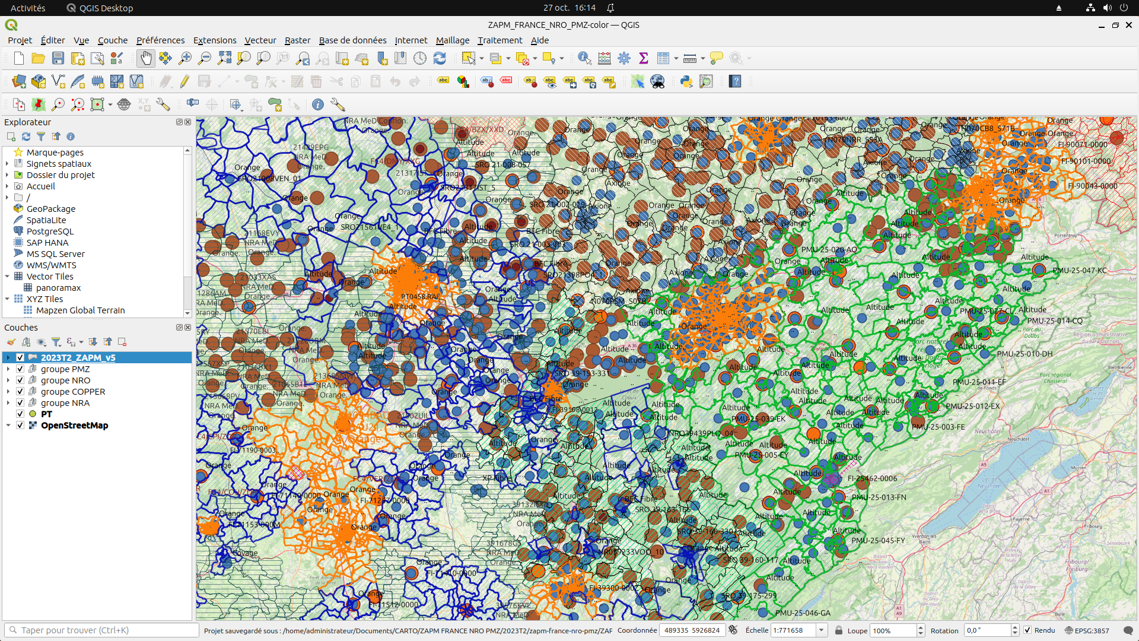The width and height of the screenshot is (1139, 641).
Task: Click the EPSG:3857 projection button
Action: 1087,630
